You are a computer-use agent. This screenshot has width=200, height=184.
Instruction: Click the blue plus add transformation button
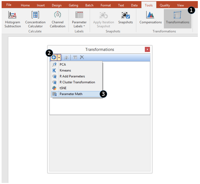54,57
